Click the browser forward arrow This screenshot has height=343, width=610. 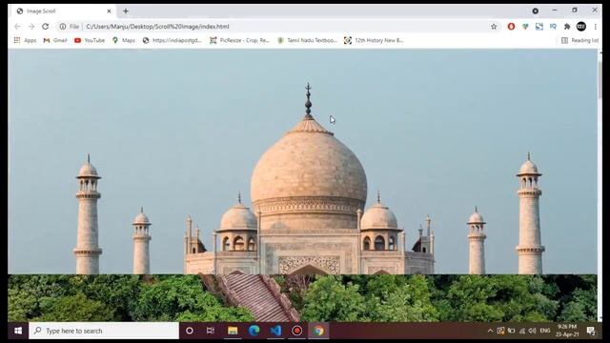coord(31,27)
